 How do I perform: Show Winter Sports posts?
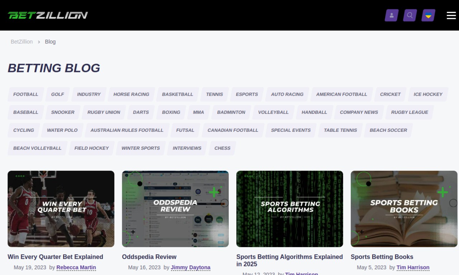point(141,148)
